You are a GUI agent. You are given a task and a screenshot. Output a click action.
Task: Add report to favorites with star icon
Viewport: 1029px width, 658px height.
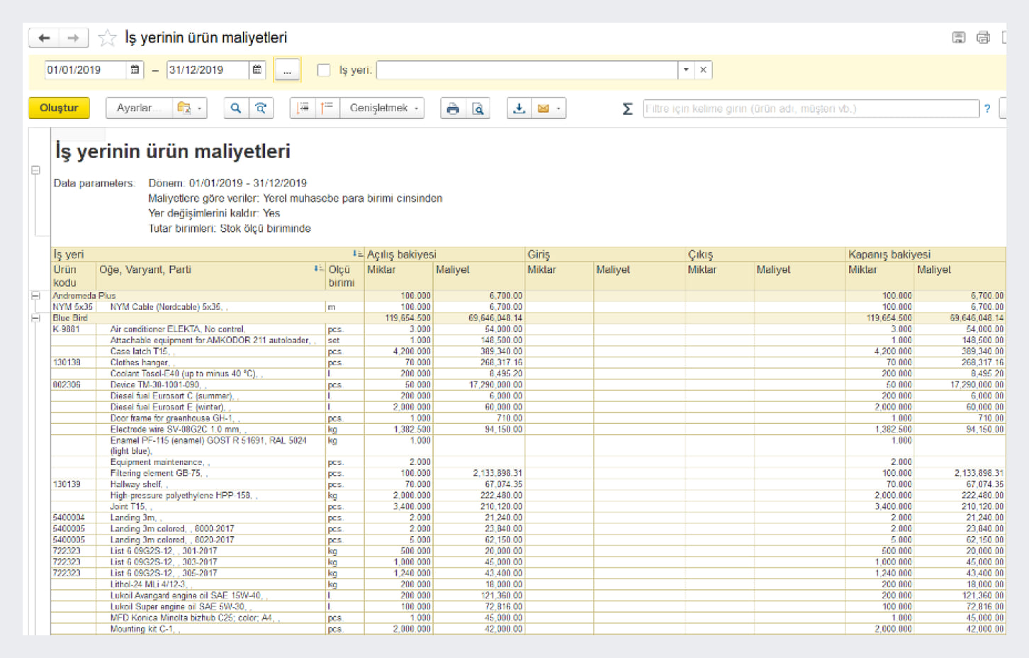click(x=107, y=38)
